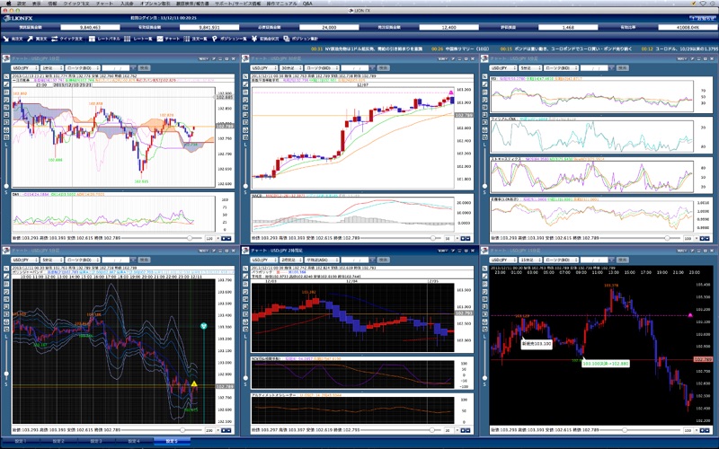Show the 注文一覧 order list

pyautogui.click(x=195, y=39)
